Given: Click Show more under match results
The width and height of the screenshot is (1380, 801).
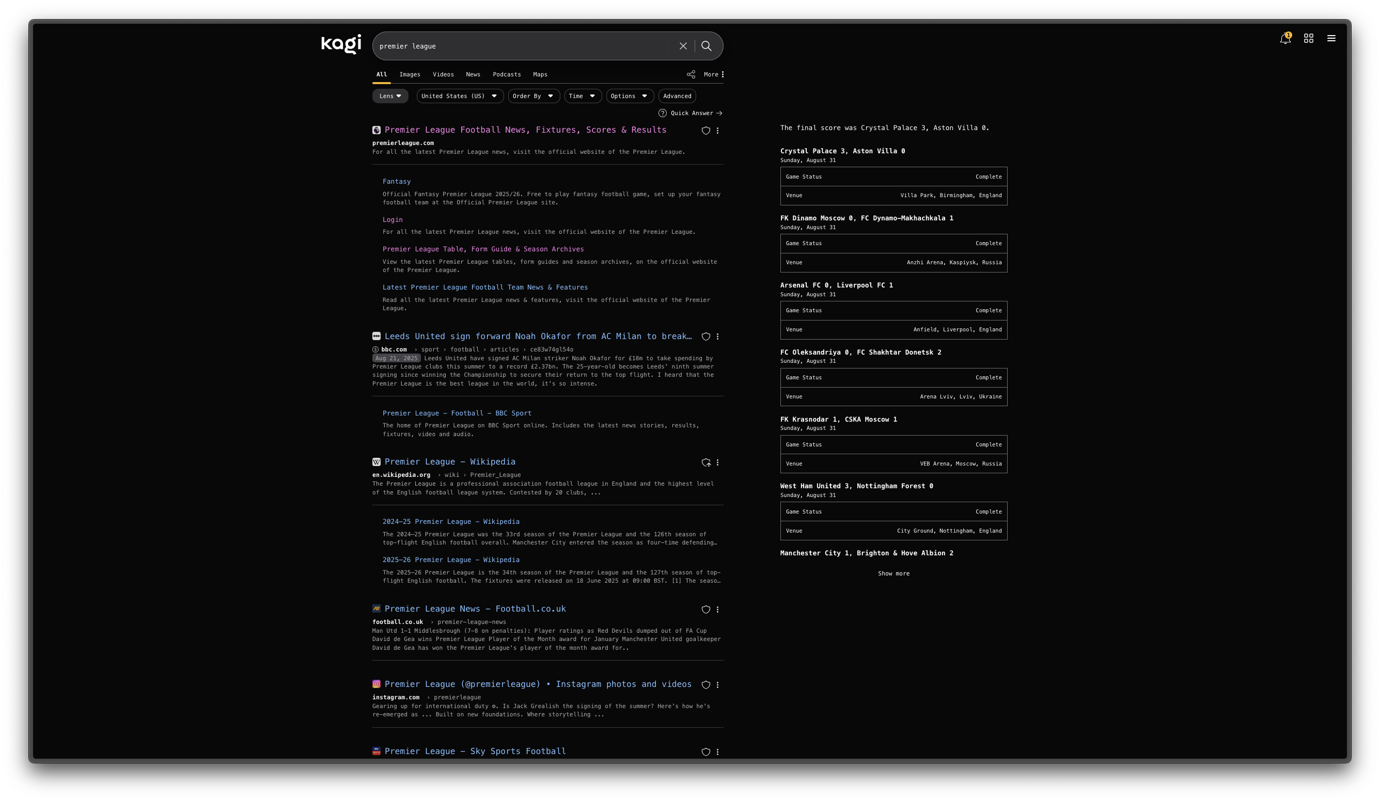Looking at the screenshot, I should point(893,573).
